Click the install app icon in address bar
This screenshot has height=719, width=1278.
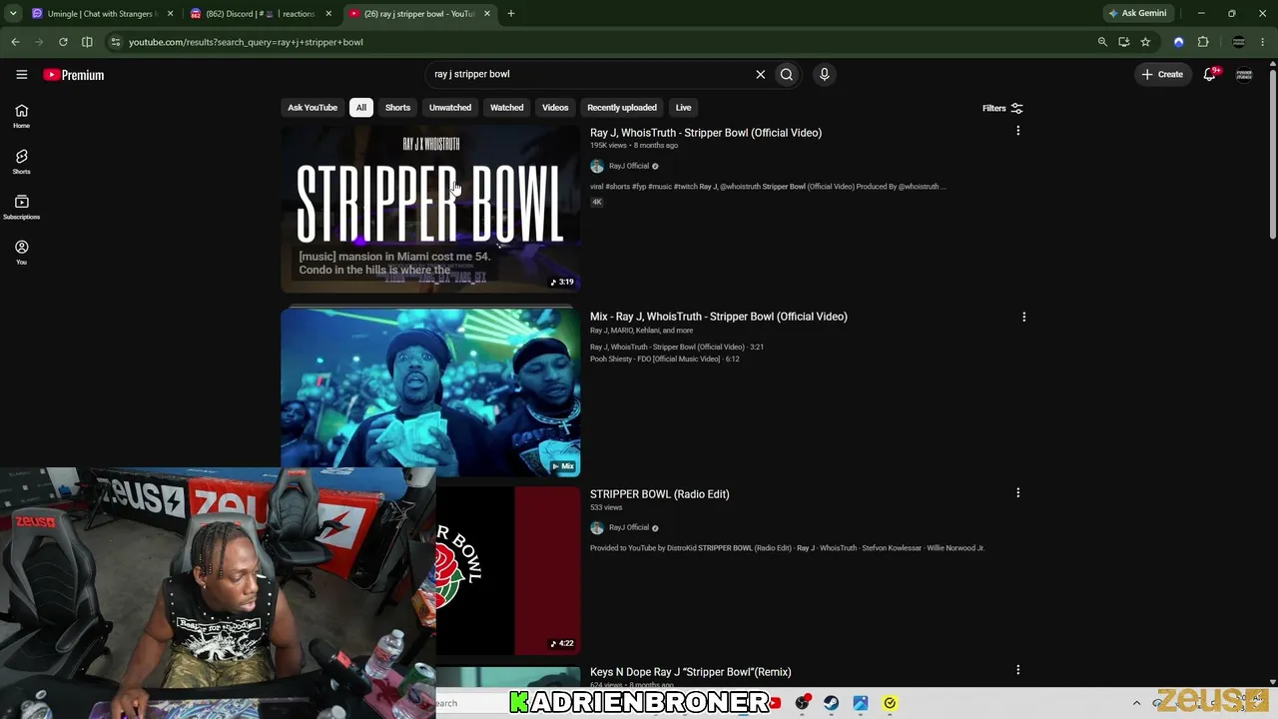[x=1124, y=42]
